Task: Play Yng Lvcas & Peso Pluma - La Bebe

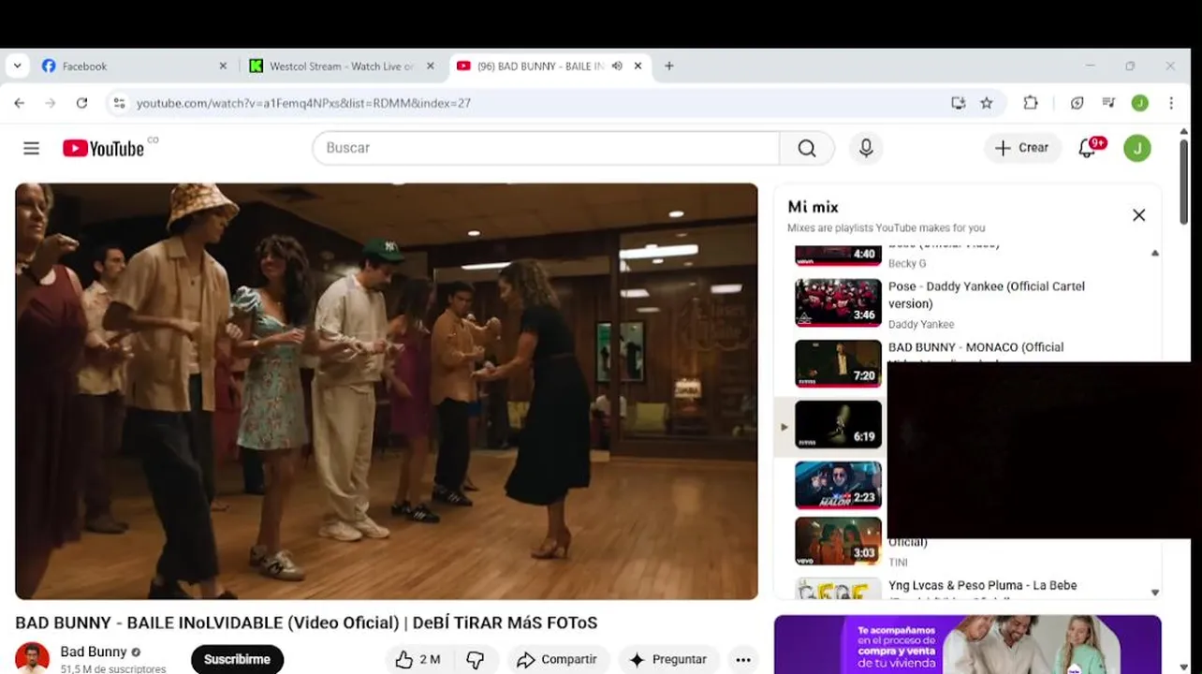Action: tap(982, 585)
